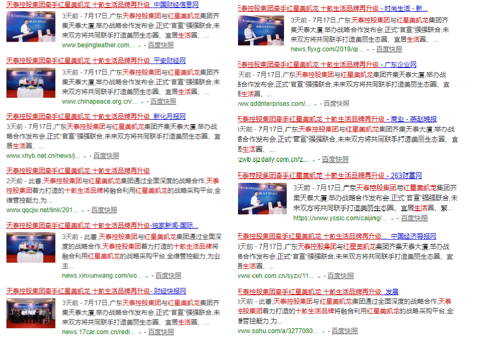Expand arrow beside news.xinxunwang.com URL
483x339 pixels.
coord(147,276)
